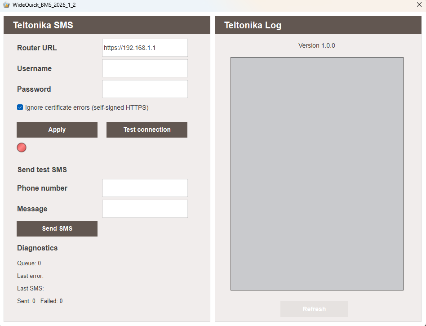The width and height of the screenshot is (426, 326).
Task: Click the Version 1.0.0 text
Action: click(x=316, y=45)
